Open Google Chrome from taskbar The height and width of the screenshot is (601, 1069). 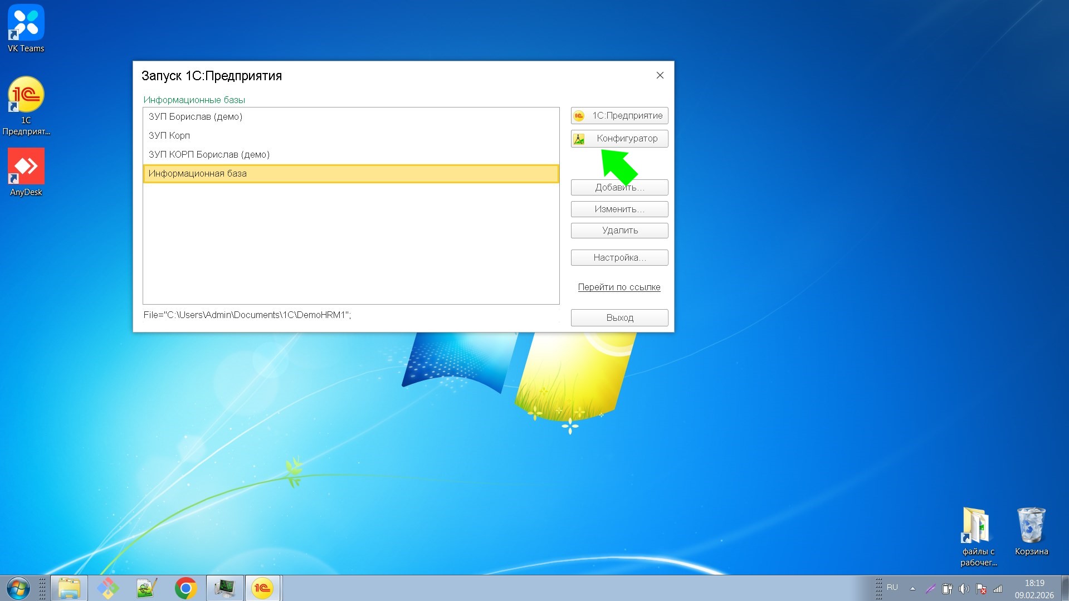point(186,588)
